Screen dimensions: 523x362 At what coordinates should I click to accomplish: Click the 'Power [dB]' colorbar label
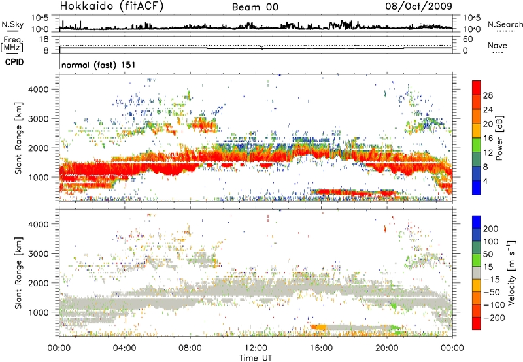[499, 138]
